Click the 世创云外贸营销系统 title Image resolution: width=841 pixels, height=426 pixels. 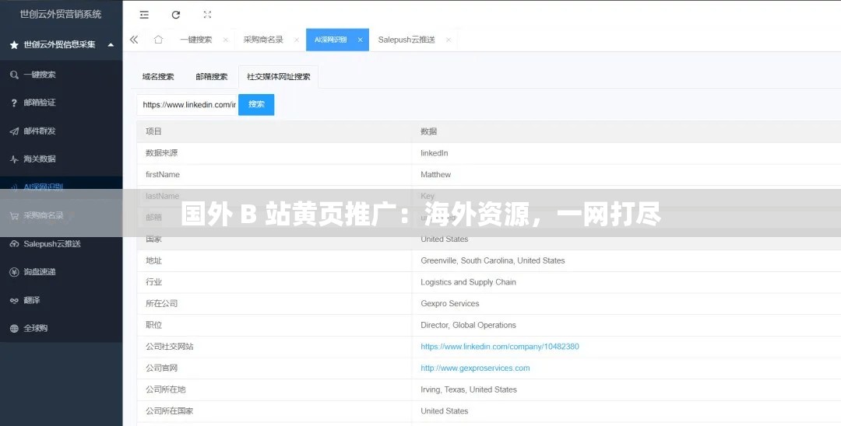coord(61,15)
